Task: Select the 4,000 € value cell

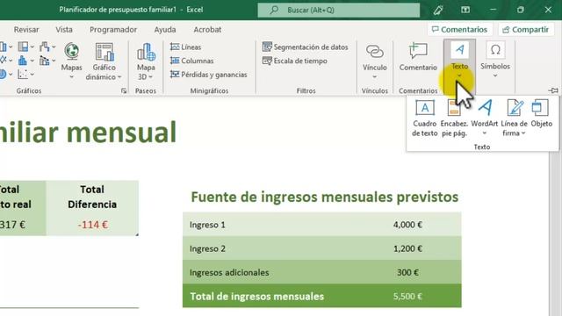Action: click(x=407, y=225)
